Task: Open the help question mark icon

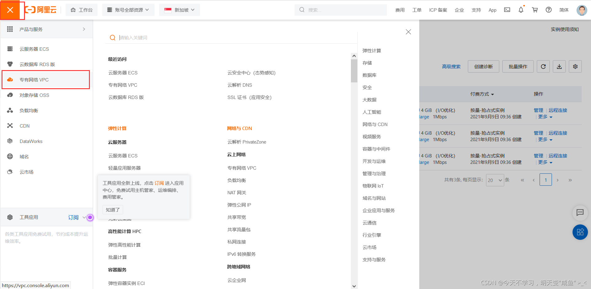Action: [x=549, y=10]
